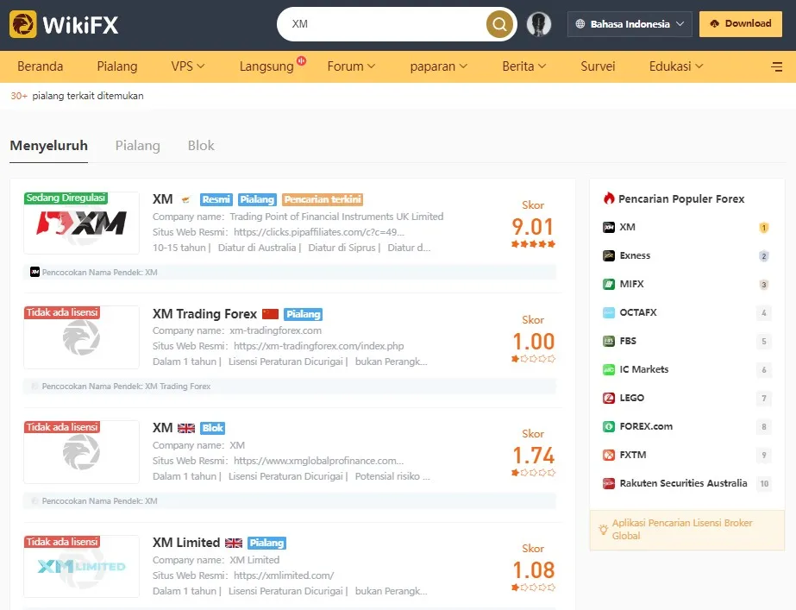This screenshot has height=610, width=796.
Task: Click the OCTAFX icon in popular searches
Action: coord(609,312)
